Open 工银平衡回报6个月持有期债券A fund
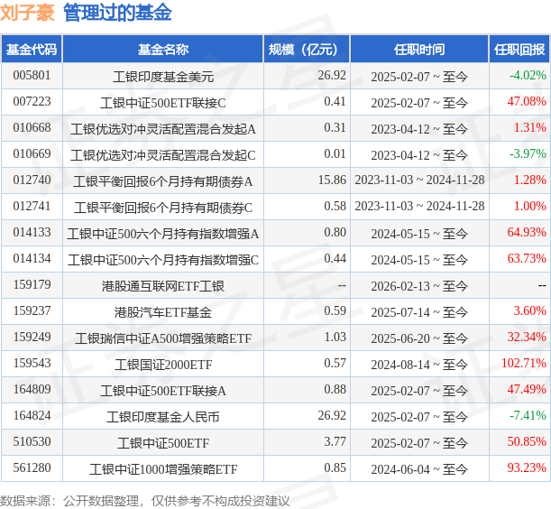 coord(163,180)
